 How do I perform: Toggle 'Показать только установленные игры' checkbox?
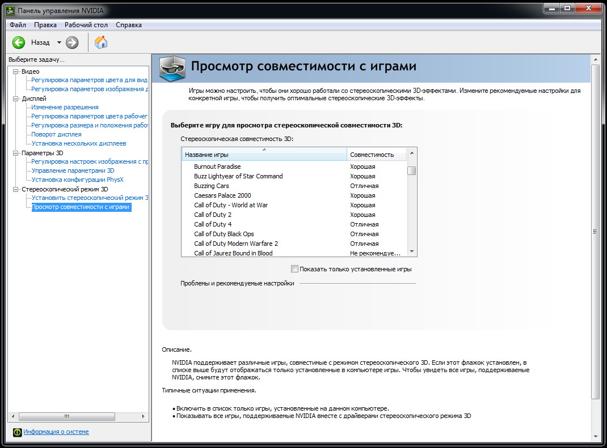(x=294, y=268)
